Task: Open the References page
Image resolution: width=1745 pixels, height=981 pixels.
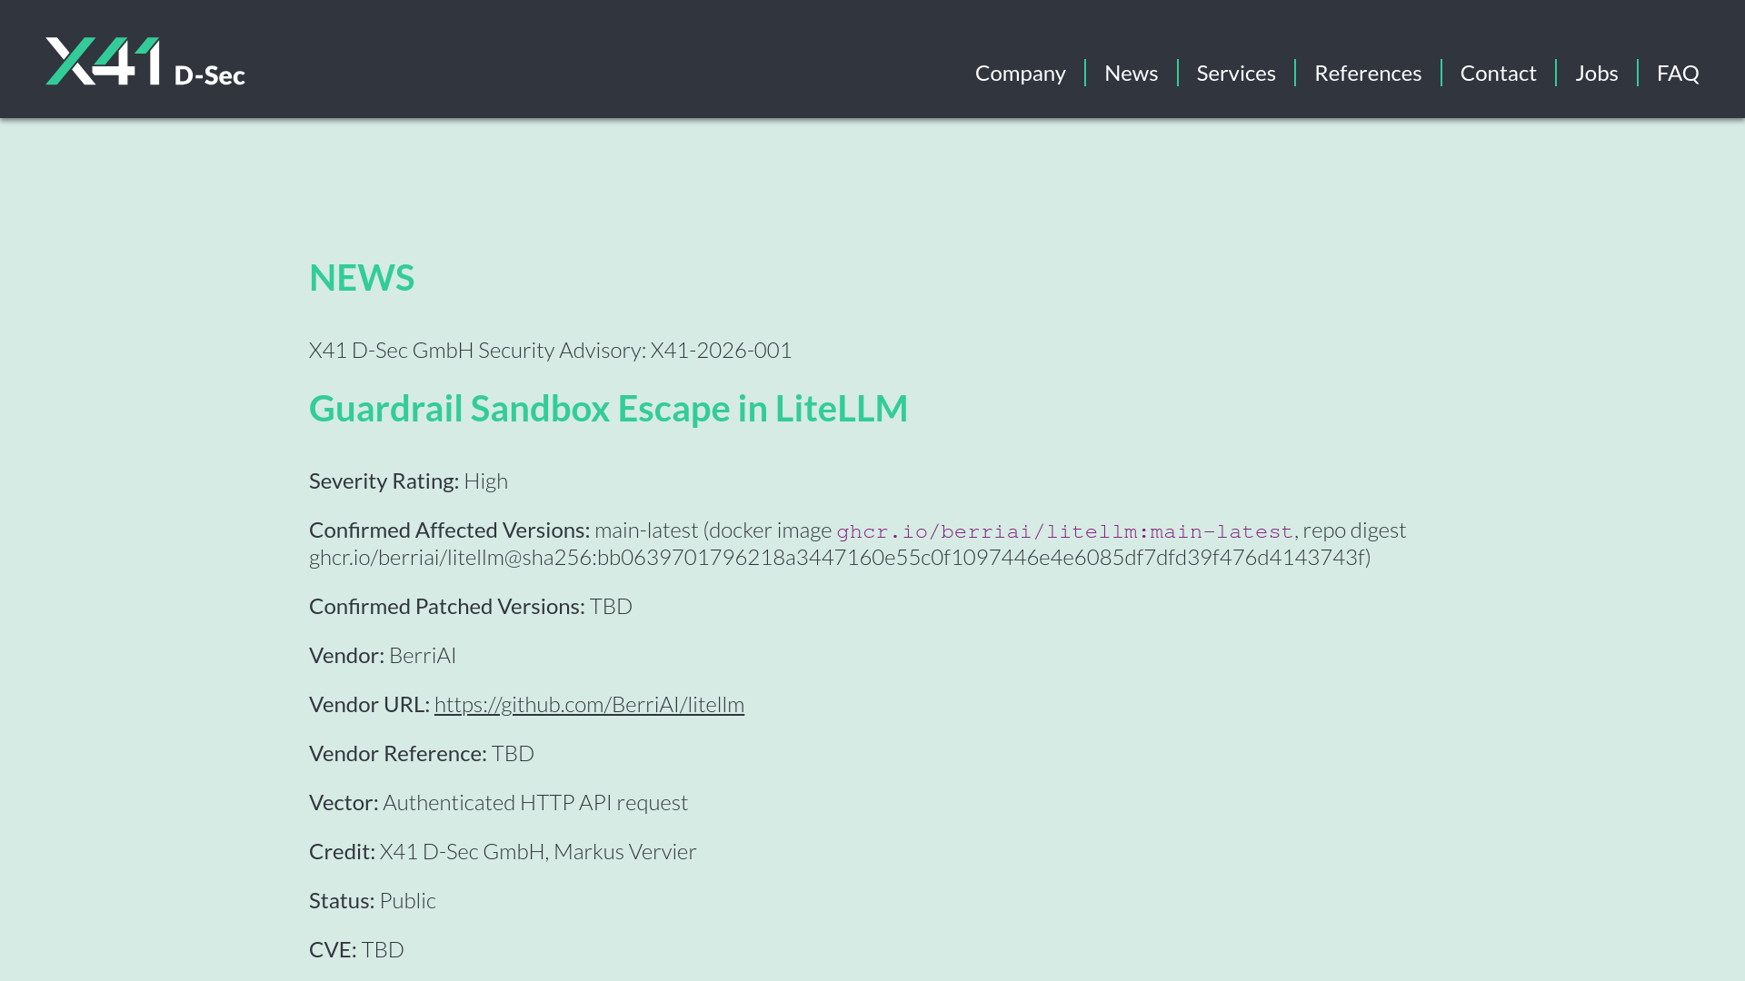Action: click(x=1367, y=73)
